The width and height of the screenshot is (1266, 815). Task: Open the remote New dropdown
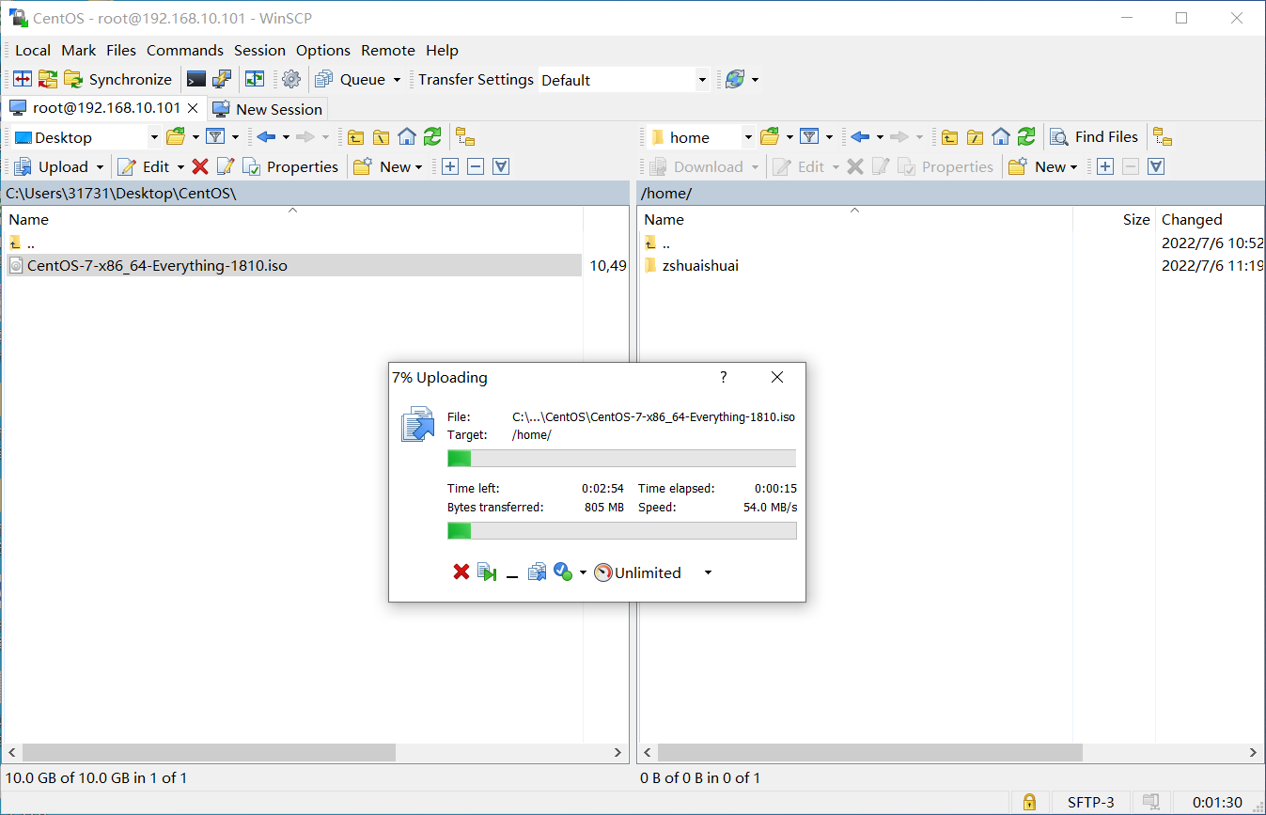click(x=1042, y=166)
